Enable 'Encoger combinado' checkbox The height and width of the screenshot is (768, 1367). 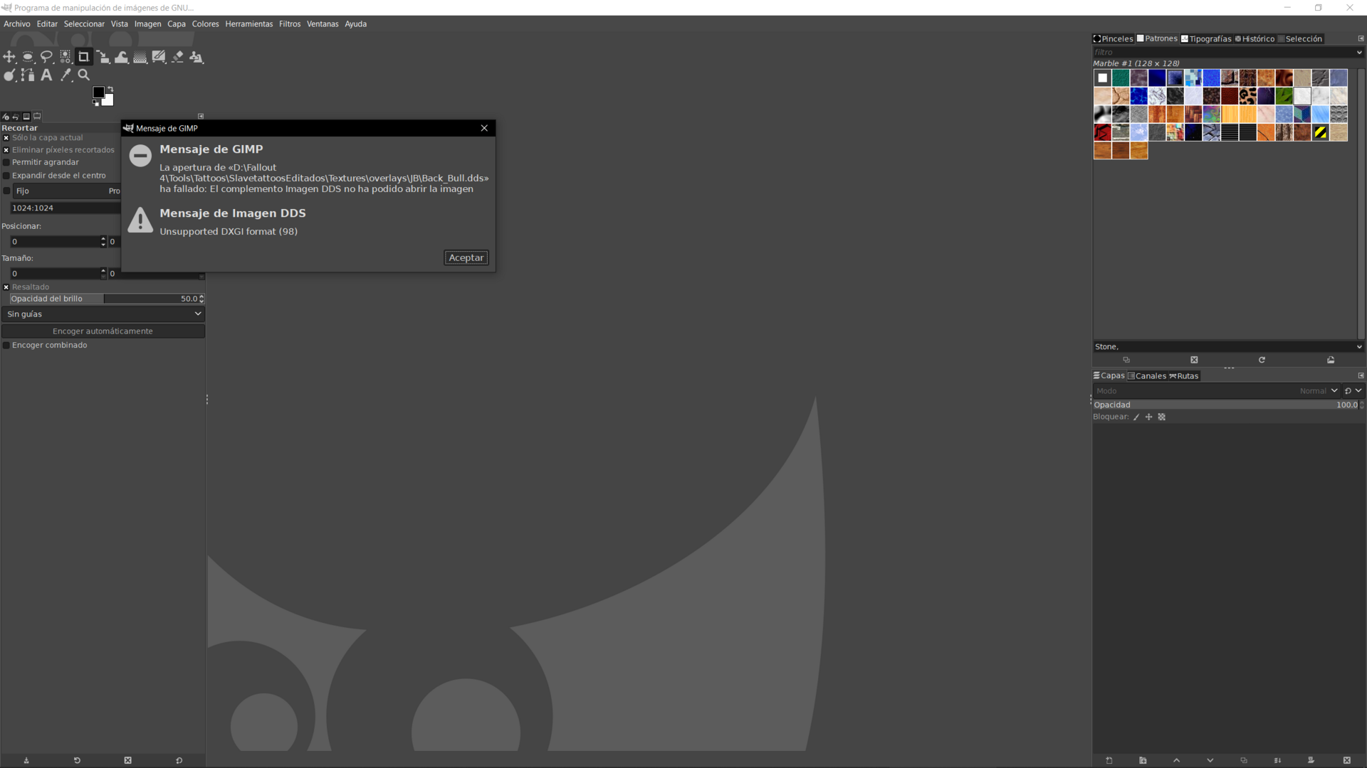coord(6,346)
